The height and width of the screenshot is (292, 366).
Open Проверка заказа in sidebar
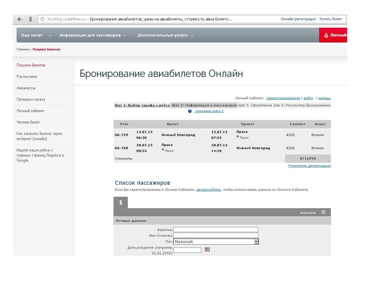click(x=31, y=100)
